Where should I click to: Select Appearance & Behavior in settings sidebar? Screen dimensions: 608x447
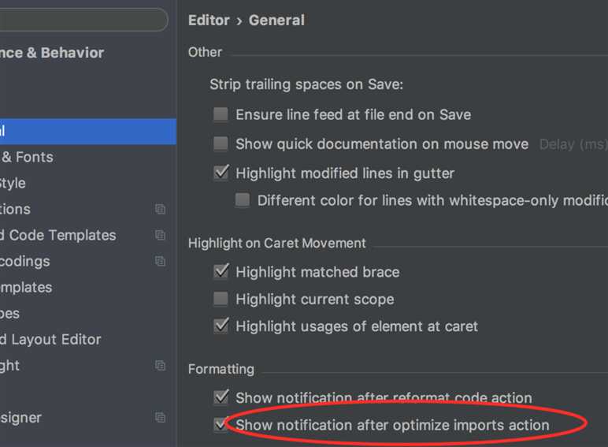click(x=52, y=53)
